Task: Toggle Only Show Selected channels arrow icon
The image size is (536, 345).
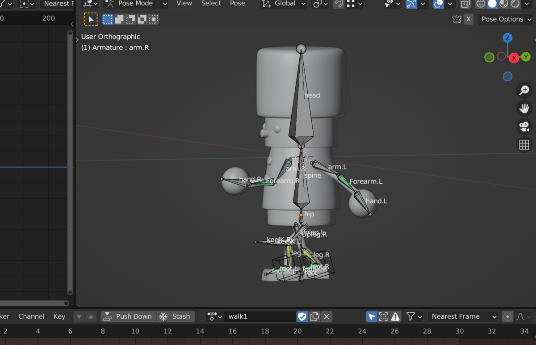Action: [x=371, y=316]
